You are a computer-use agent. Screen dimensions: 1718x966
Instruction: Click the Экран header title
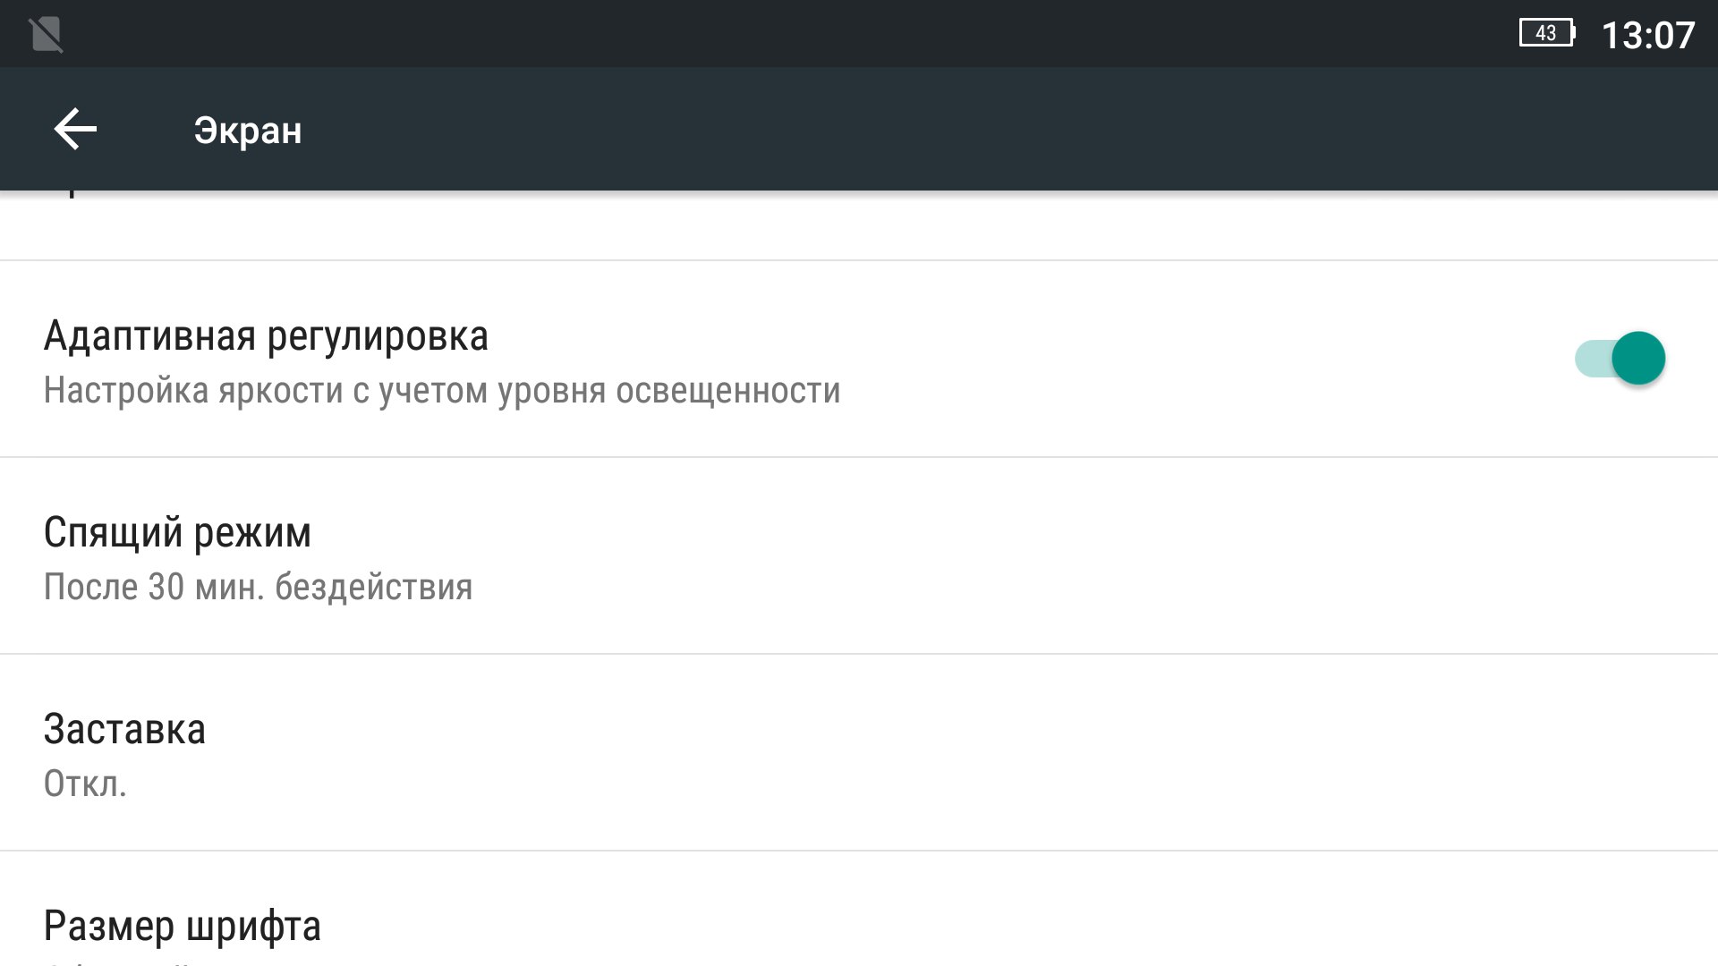248,131
